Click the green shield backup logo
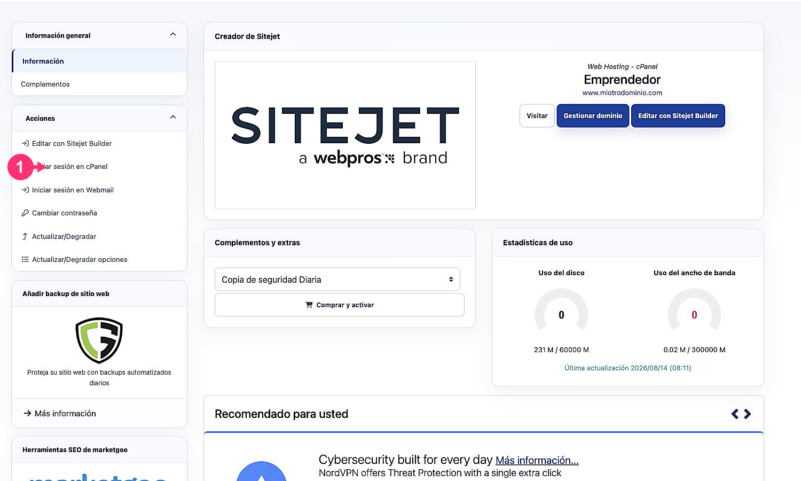Image resolution: width=801 pixels, height=481 pixels. click(x=99, y=340)
